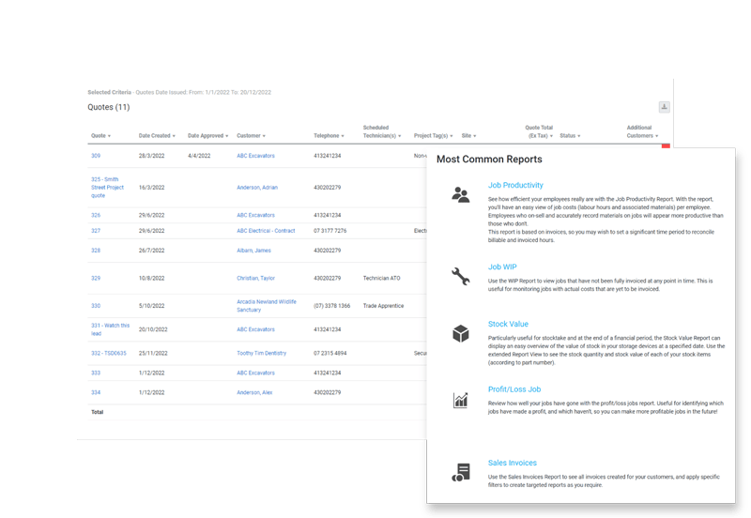Open quote 334

tap(96, 392)
